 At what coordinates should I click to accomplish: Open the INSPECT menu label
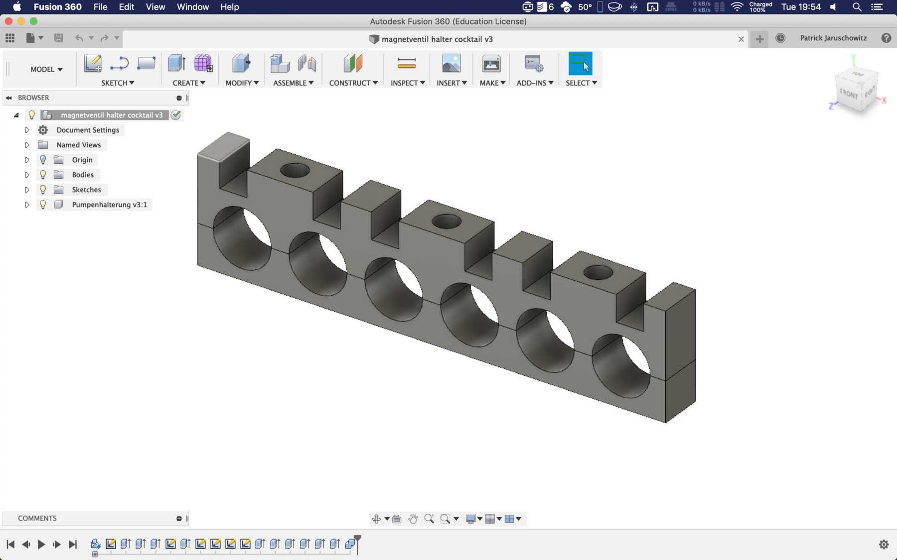pos(408,83)
